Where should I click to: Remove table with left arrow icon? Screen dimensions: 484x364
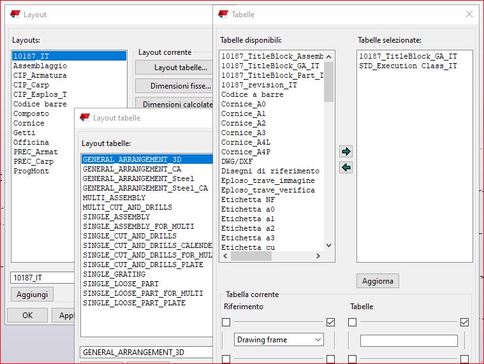tap(346, 168)
